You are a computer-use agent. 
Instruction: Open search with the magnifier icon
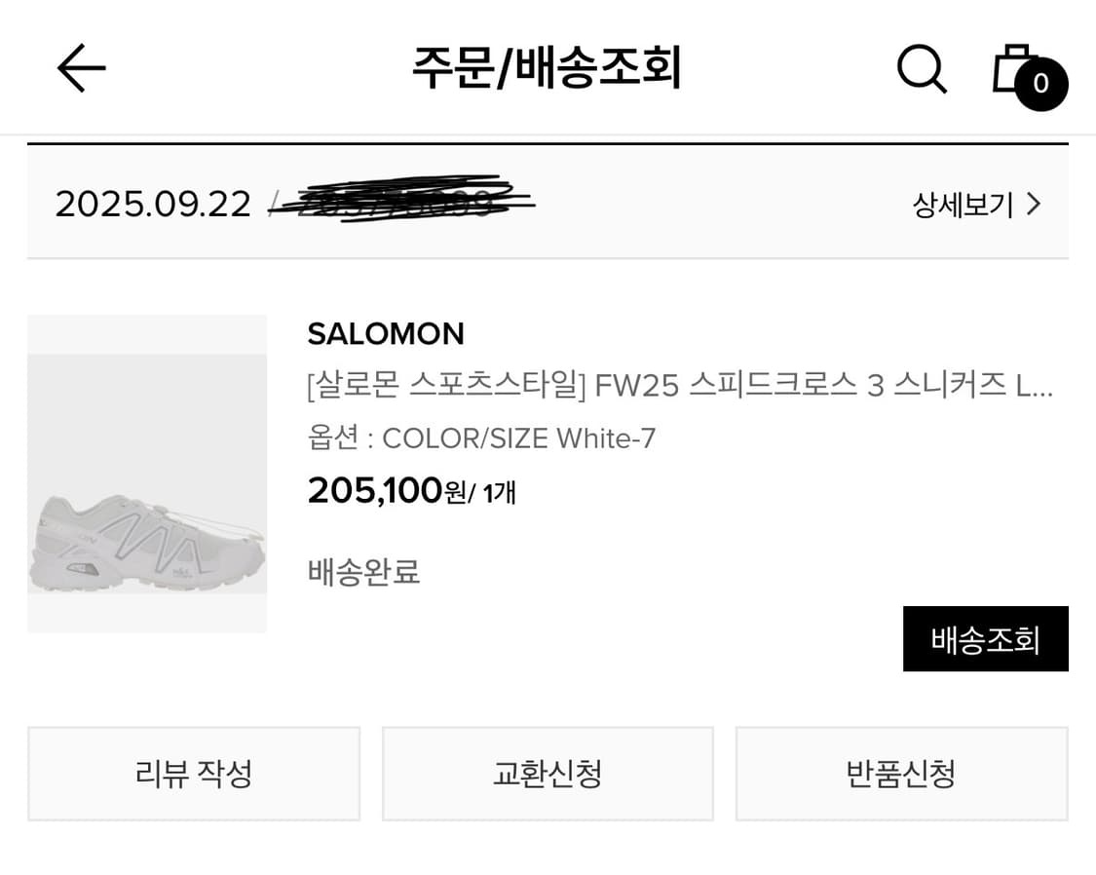click(x=921, y=69)
